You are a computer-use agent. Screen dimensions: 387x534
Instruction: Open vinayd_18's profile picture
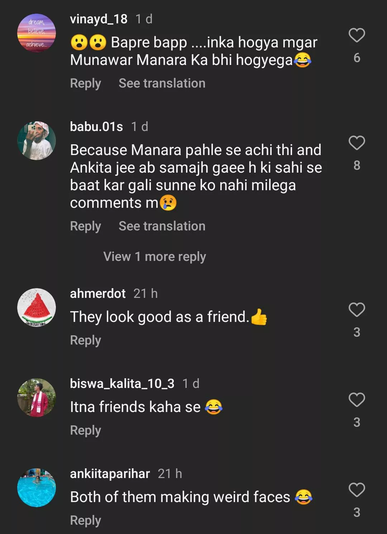tap(37, 33)
